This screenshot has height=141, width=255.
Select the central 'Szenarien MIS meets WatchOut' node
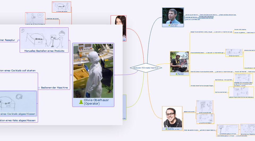point(146,68)
